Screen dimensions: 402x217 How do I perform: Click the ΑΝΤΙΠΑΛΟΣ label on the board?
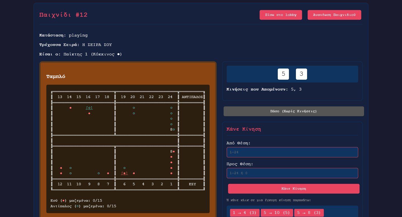click(x=192, y=97)
